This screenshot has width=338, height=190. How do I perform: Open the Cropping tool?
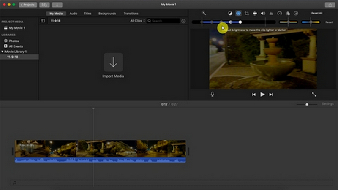click(x=247, y=14)
